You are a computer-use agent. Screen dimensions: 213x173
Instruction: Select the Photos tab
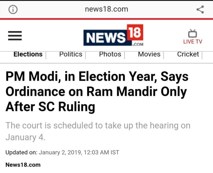pyautogui.click(x=110, y=54)
